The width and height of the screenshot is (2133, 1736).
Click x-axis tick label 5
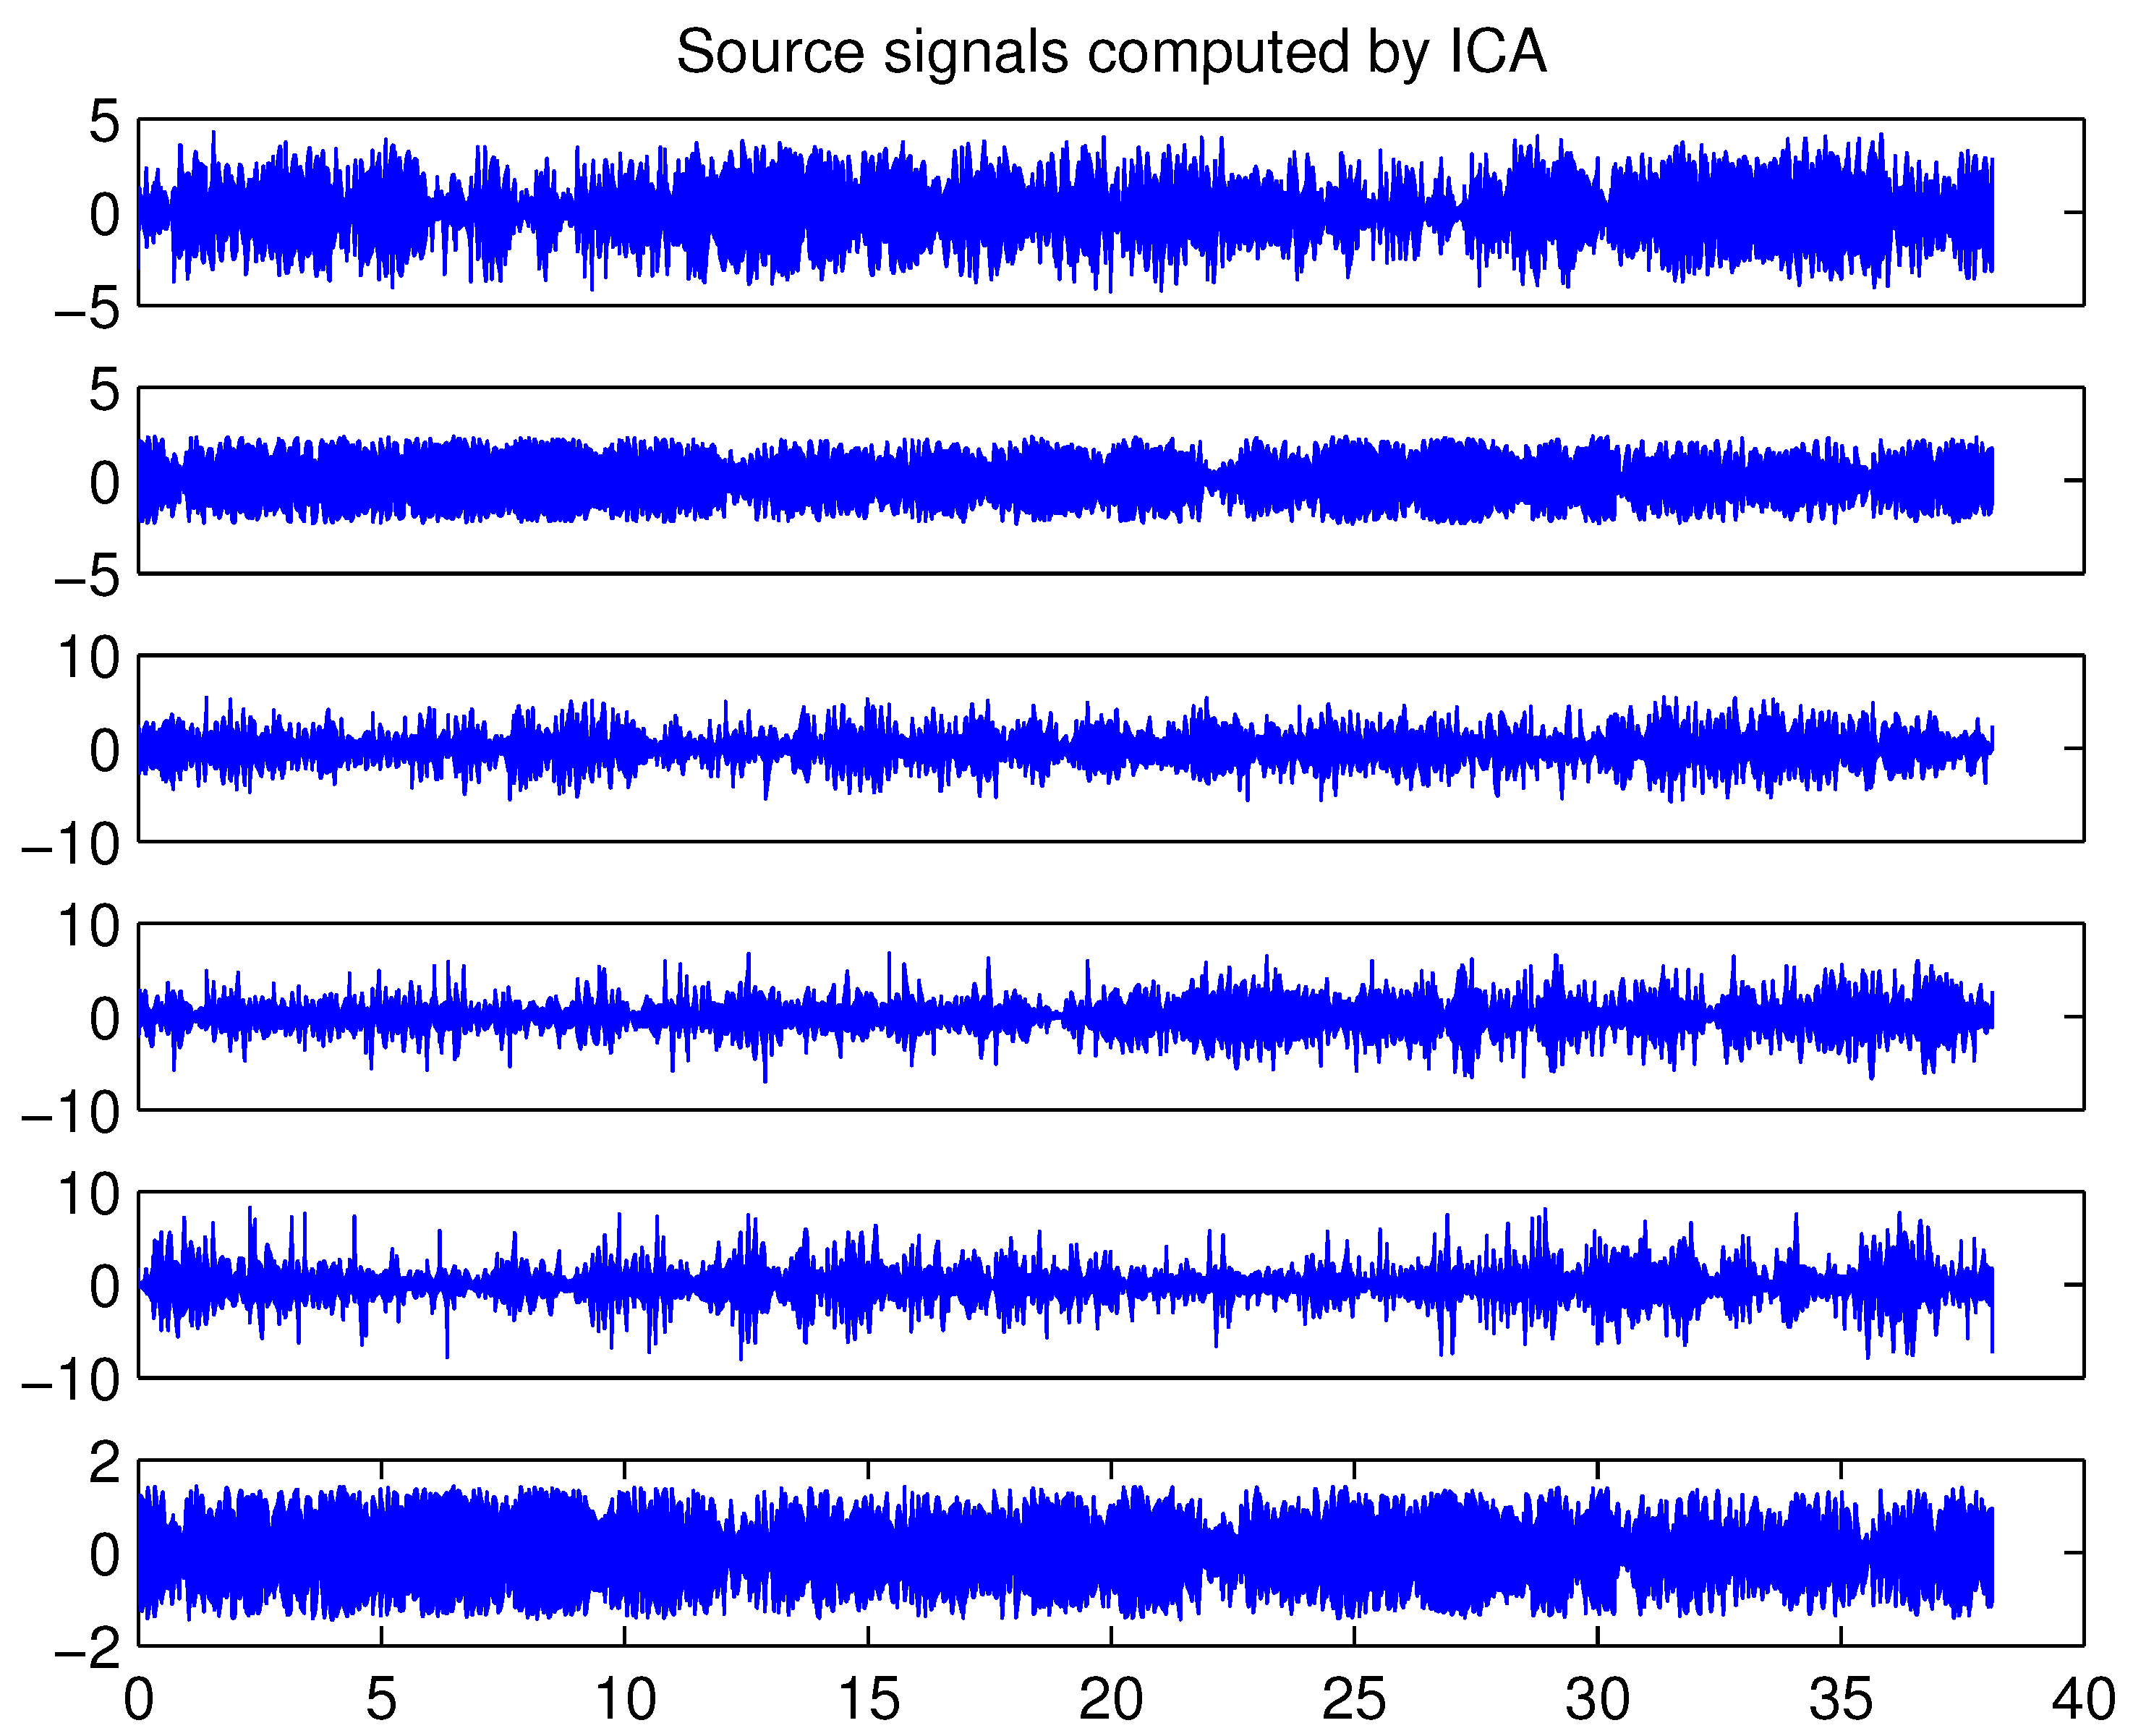click(x=381, y=1699)
